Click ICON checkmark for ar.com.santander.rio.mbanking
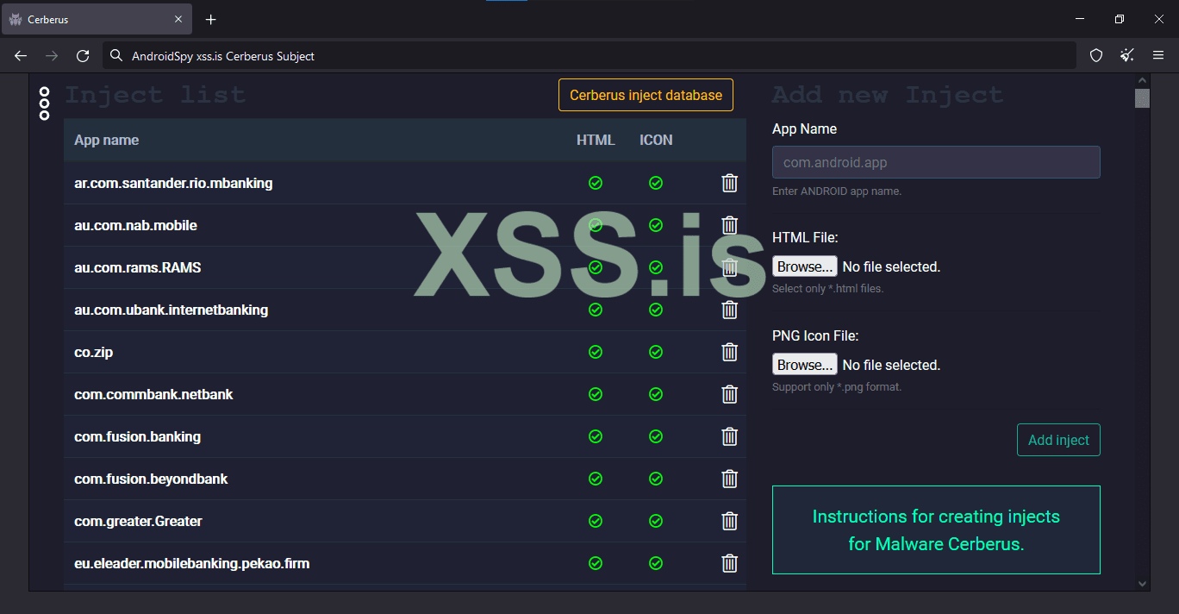This screenshot has height=614, width=1179. click(x=656, y=183)
